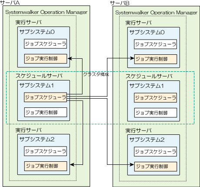This screenshot has height=187, width=200.
Task: Select ジョブ実行制御 box in サーバA サブシステム1
Action: coord(46,112)
